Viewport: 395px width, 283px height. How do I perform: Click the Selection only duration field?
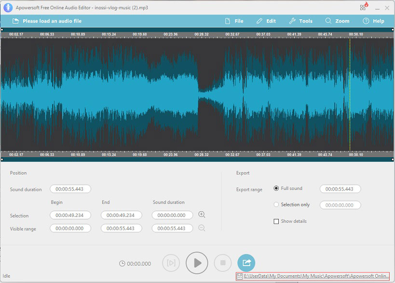[341, 205]
